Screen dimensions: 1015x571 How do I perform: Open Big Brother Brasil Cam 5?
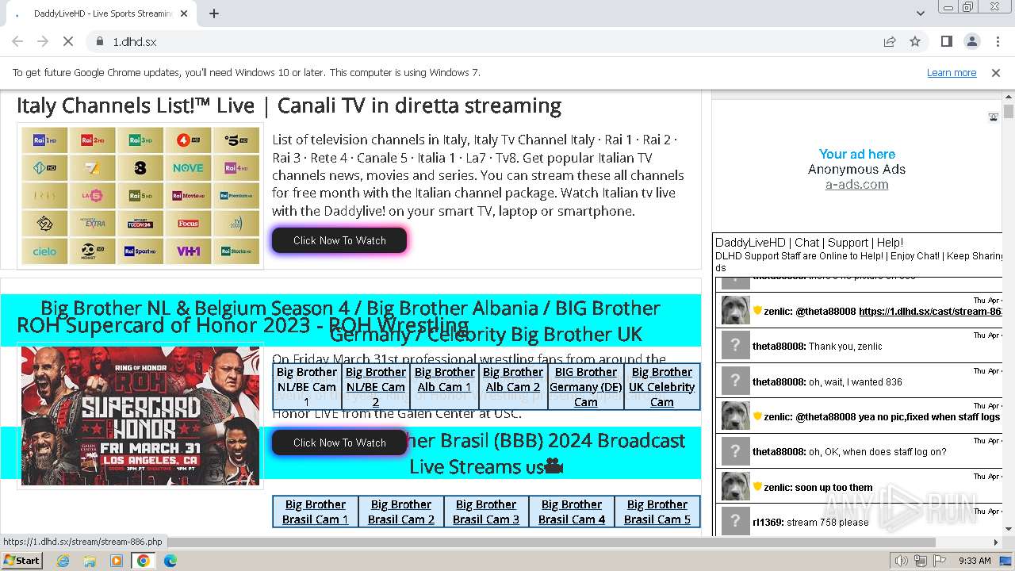(657, 512)
